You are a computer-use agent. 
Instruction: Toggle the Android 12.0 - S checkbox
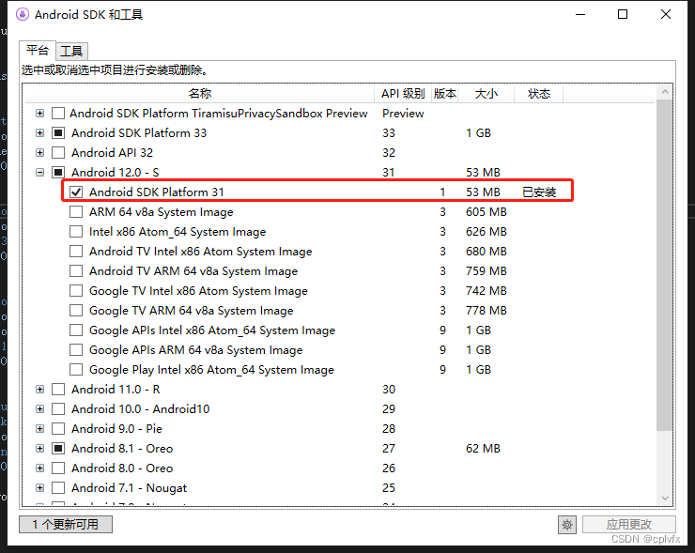click(x=58, y=173)
